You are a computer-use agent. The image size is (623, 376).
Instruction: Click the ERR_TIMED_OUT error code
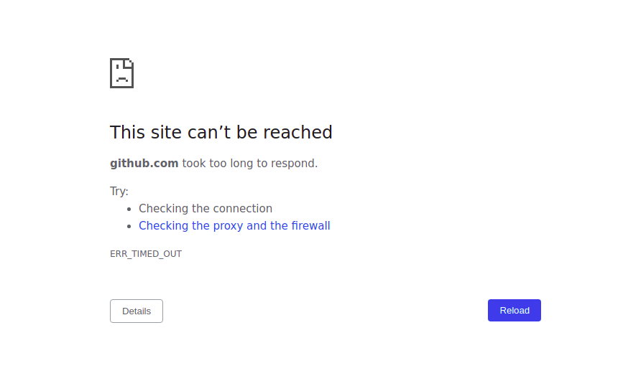tap(146, 254)
